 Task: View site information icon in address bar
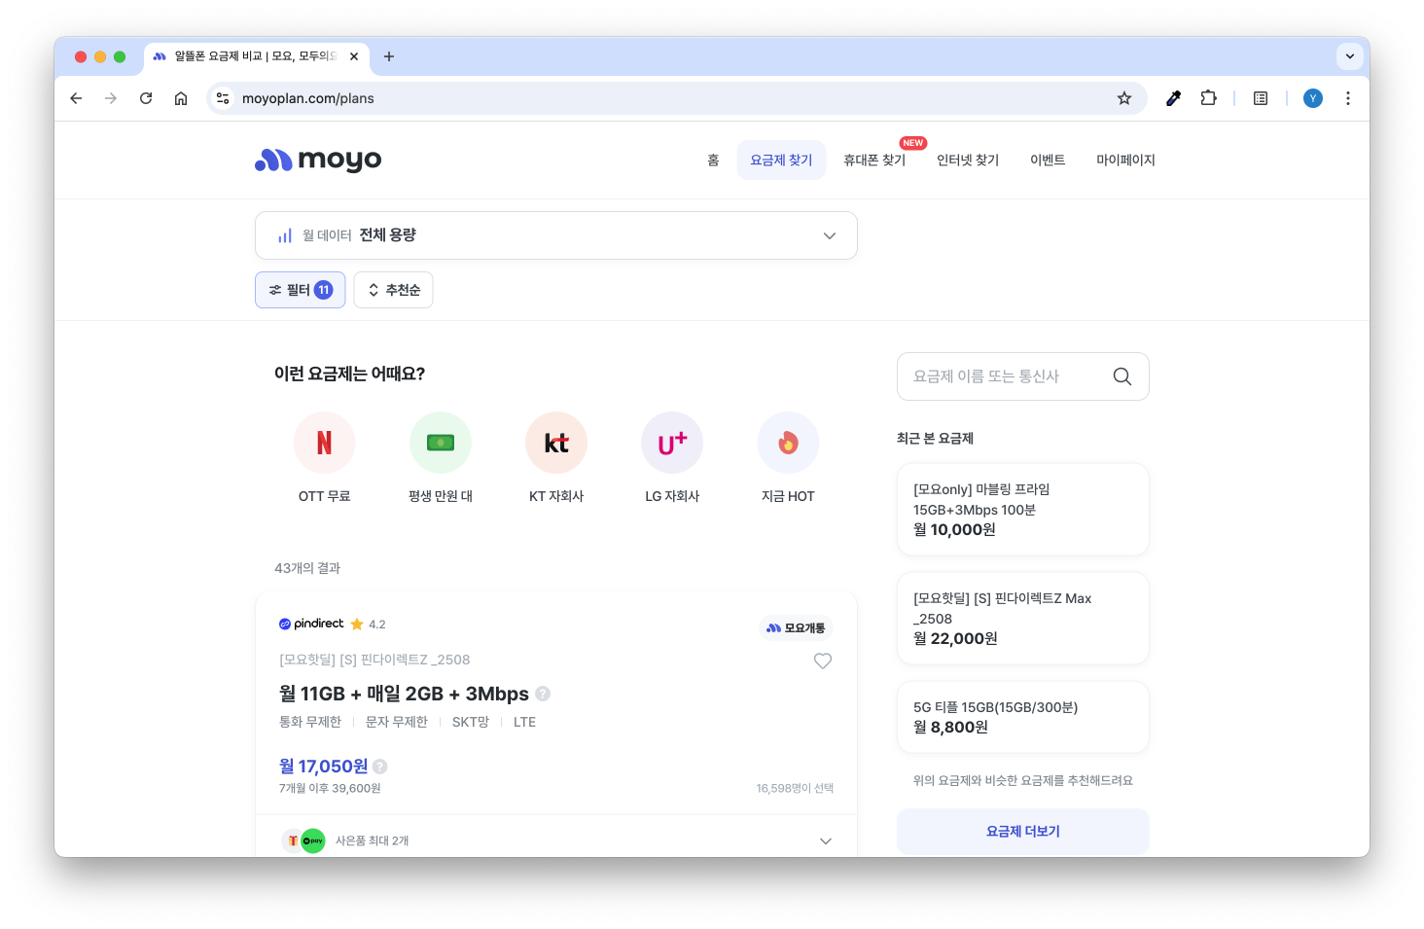click(x=223, y=98)
